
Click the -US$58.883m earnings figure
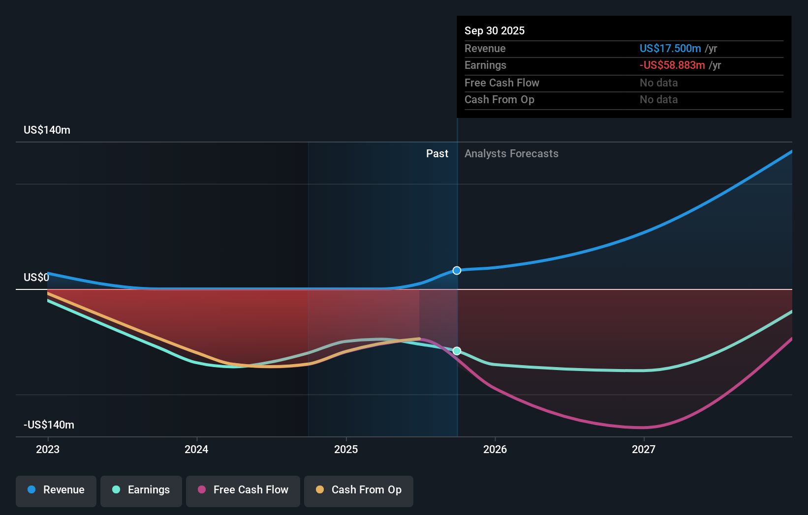[x=672, y=65]
